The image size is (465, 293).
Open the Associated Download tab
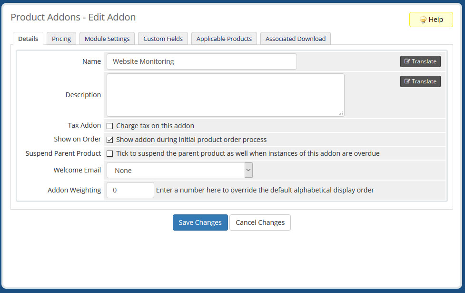[295, 39]
